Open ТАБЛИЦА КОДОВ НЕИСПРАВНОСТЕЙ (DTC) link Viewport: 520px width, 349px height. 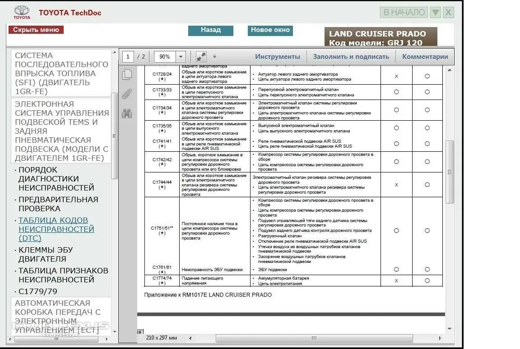point(56,229)
